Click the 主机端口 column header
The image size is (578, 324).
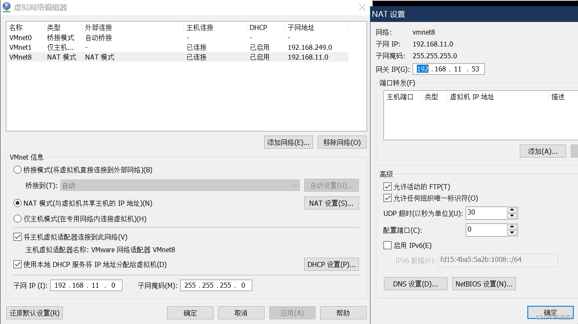coord(403,97)
